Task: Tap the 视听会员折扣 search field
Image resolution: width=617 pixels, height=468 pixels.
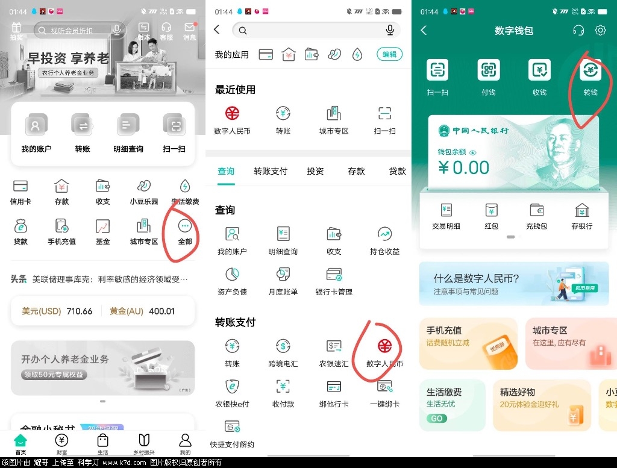Action: (x=79, y=30)
